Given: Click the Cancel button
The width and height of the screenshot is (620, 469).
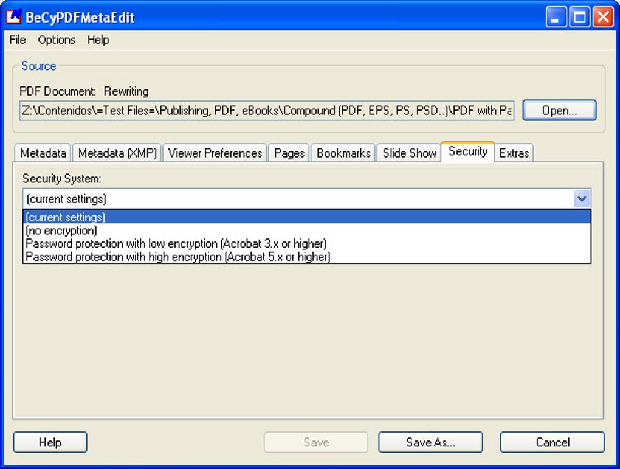Looking at the screenshot, I should tap(553, 442).
